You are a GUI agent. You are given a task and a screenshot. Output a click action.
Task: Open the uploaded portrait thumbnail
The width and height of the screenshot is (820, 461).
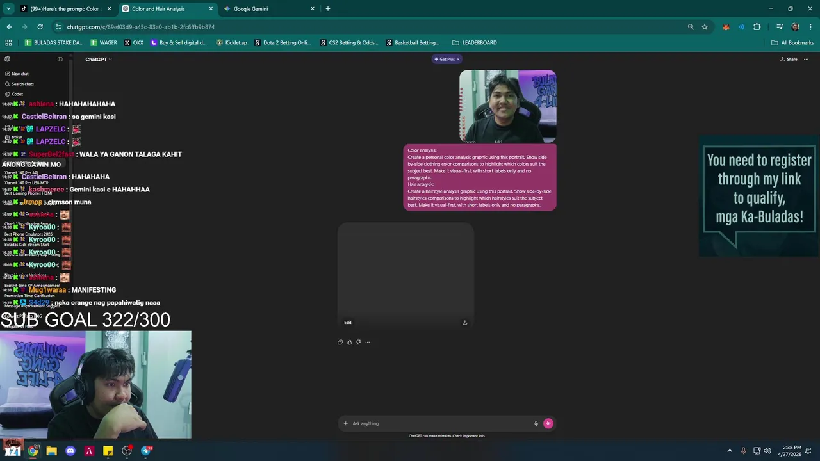click(x=507, y=106)
